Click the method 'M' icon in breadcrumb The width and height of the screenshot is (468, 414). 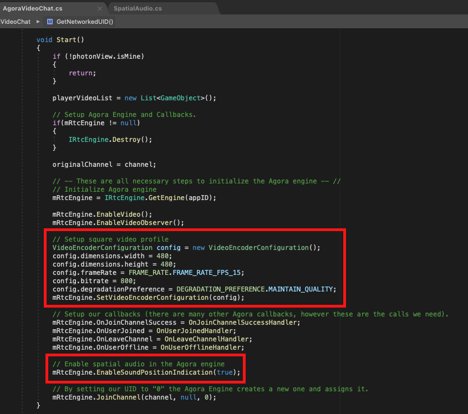pos(50,22)
